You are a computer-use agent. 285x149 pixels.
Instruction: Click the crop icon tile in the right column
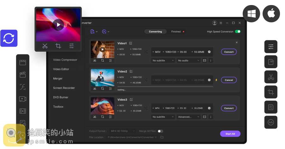tap(271, 92)
